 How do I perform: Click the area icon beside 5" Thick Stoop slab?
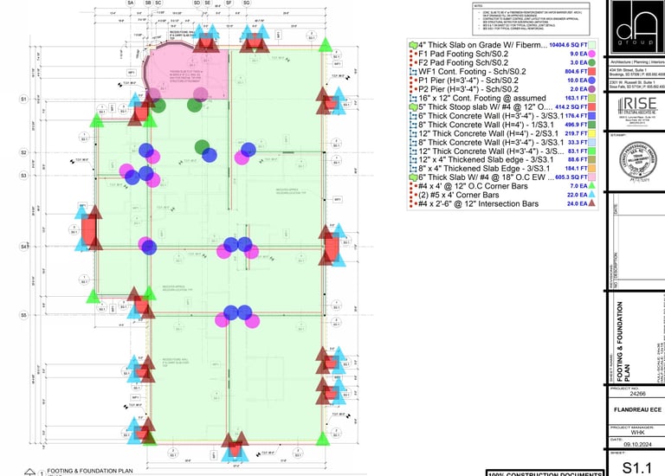pos(413,106)
